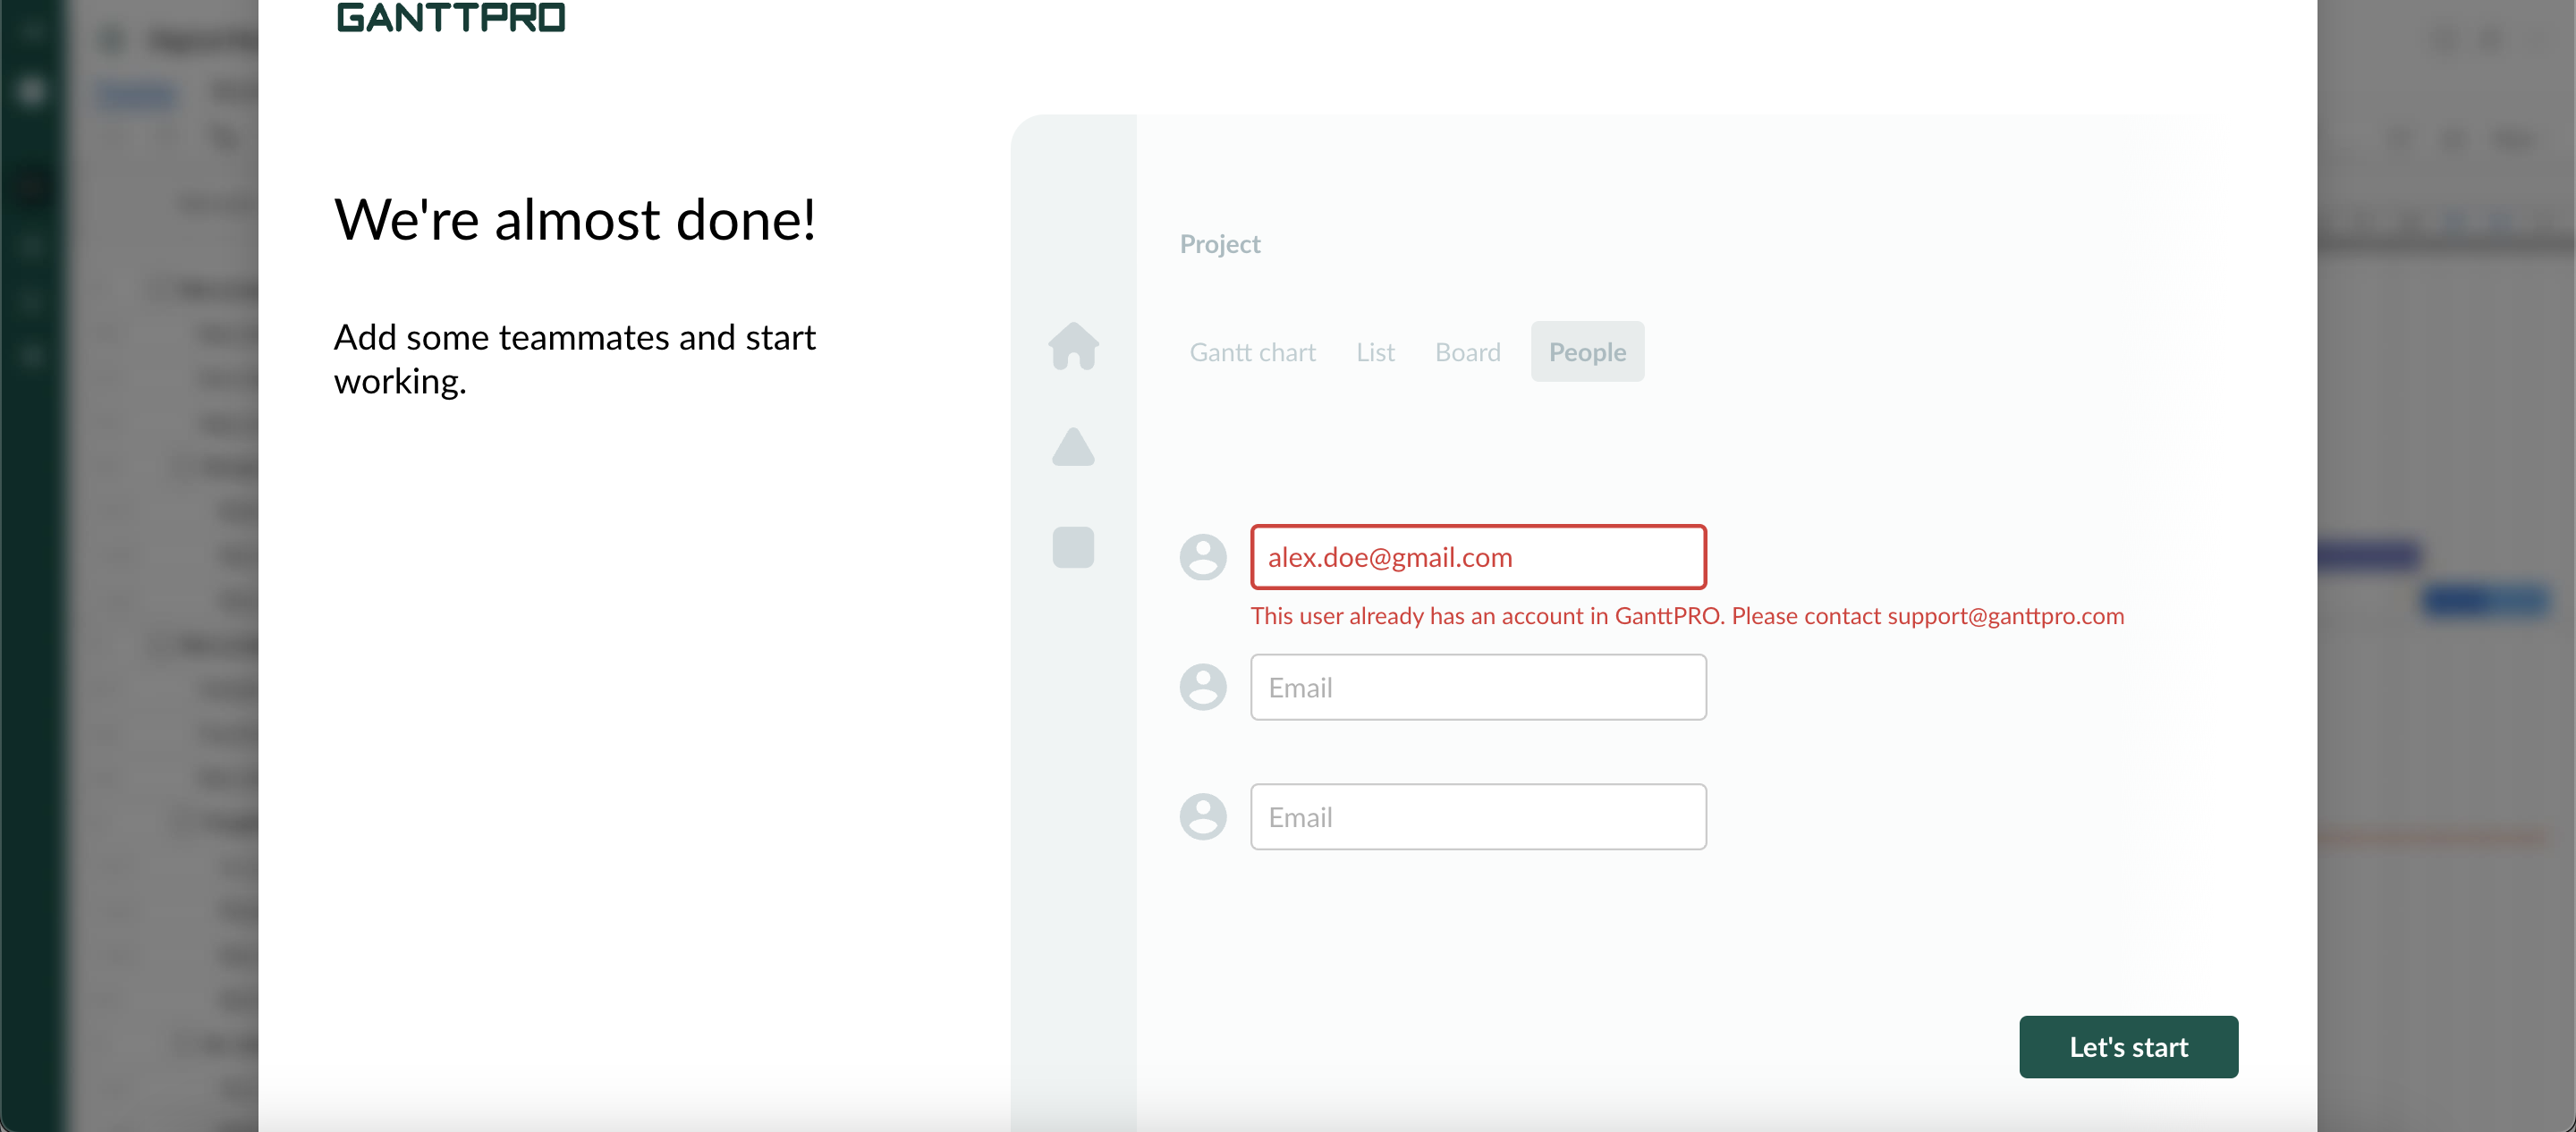Image resolution: width=2576 pixels, height=1132 pixels.
Task: Click the bottom icon of the dark left sidebar
Action: click(x=30, y=357)
